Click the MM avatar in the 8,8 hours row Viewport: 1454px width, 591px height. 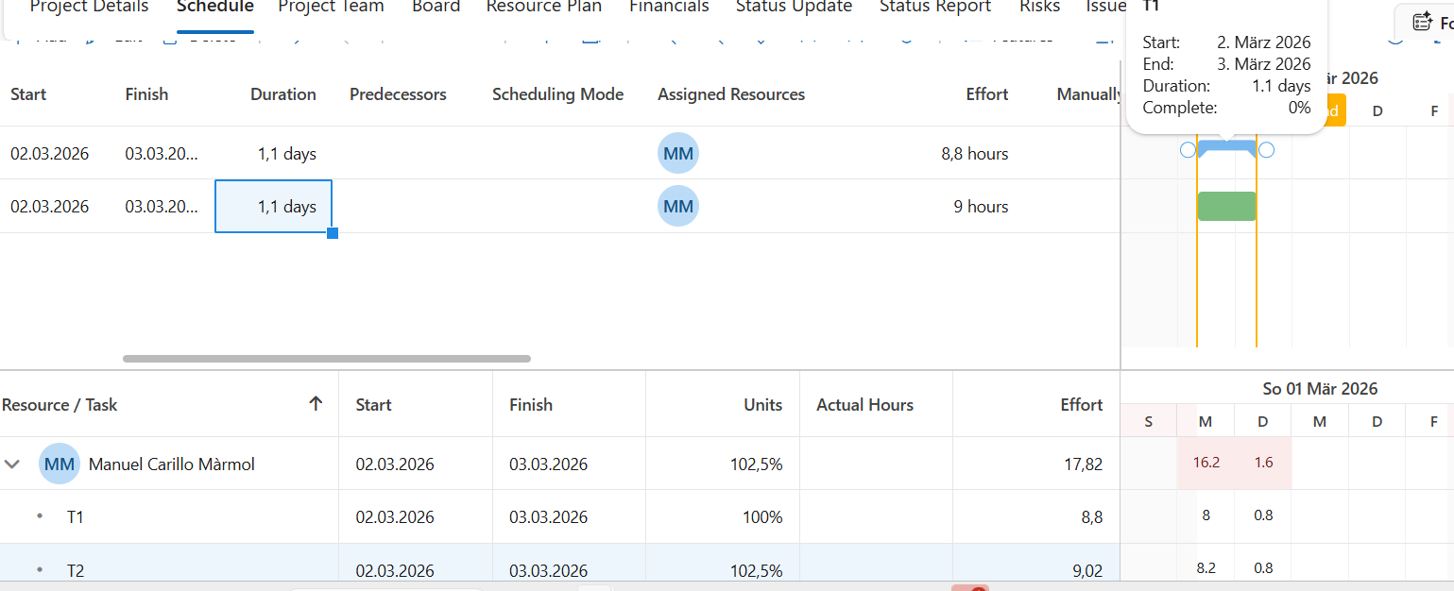pyautogui.click(x=678, y=153)
